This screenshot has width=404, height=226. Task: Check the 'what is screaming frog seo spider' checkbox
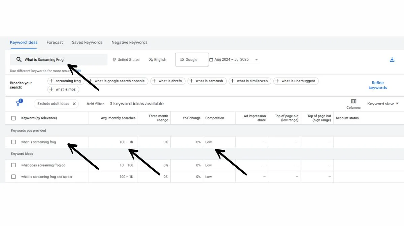(x=13, y=177)
